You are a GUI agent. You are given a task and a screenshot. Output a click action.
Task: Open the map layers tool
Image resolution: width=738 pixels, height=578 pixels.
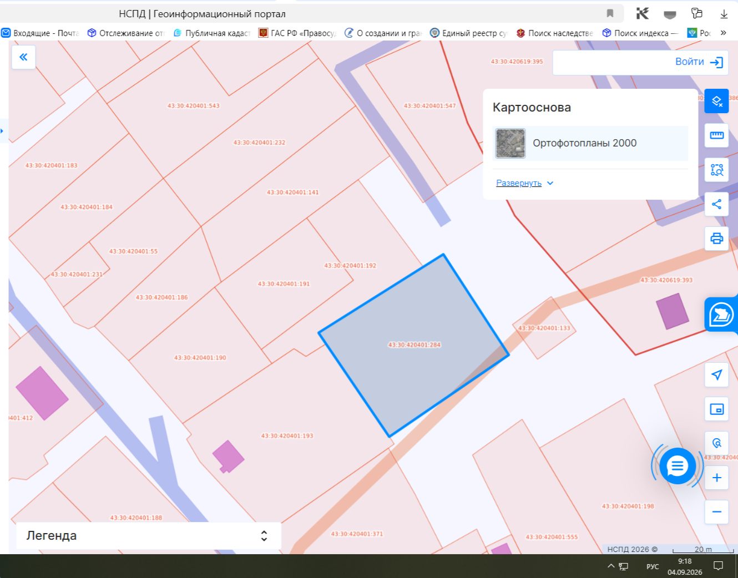point(716,101)
